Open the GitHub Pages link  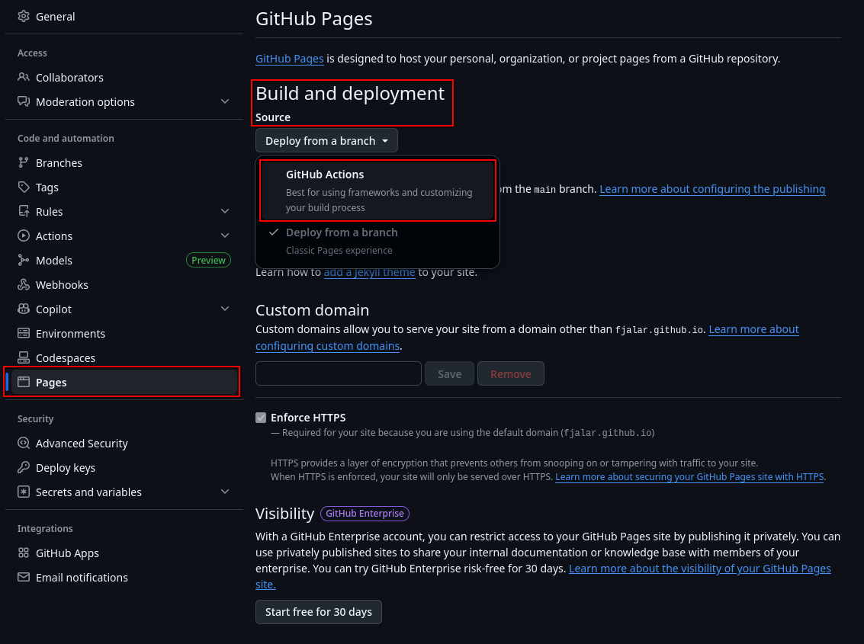289,59
